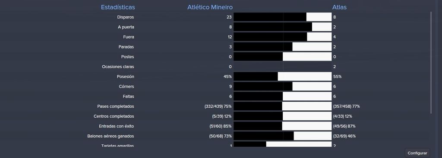The image size is (442, 158).
Task: Click the Entradas con éxito label
Action: tap(117, 126)
